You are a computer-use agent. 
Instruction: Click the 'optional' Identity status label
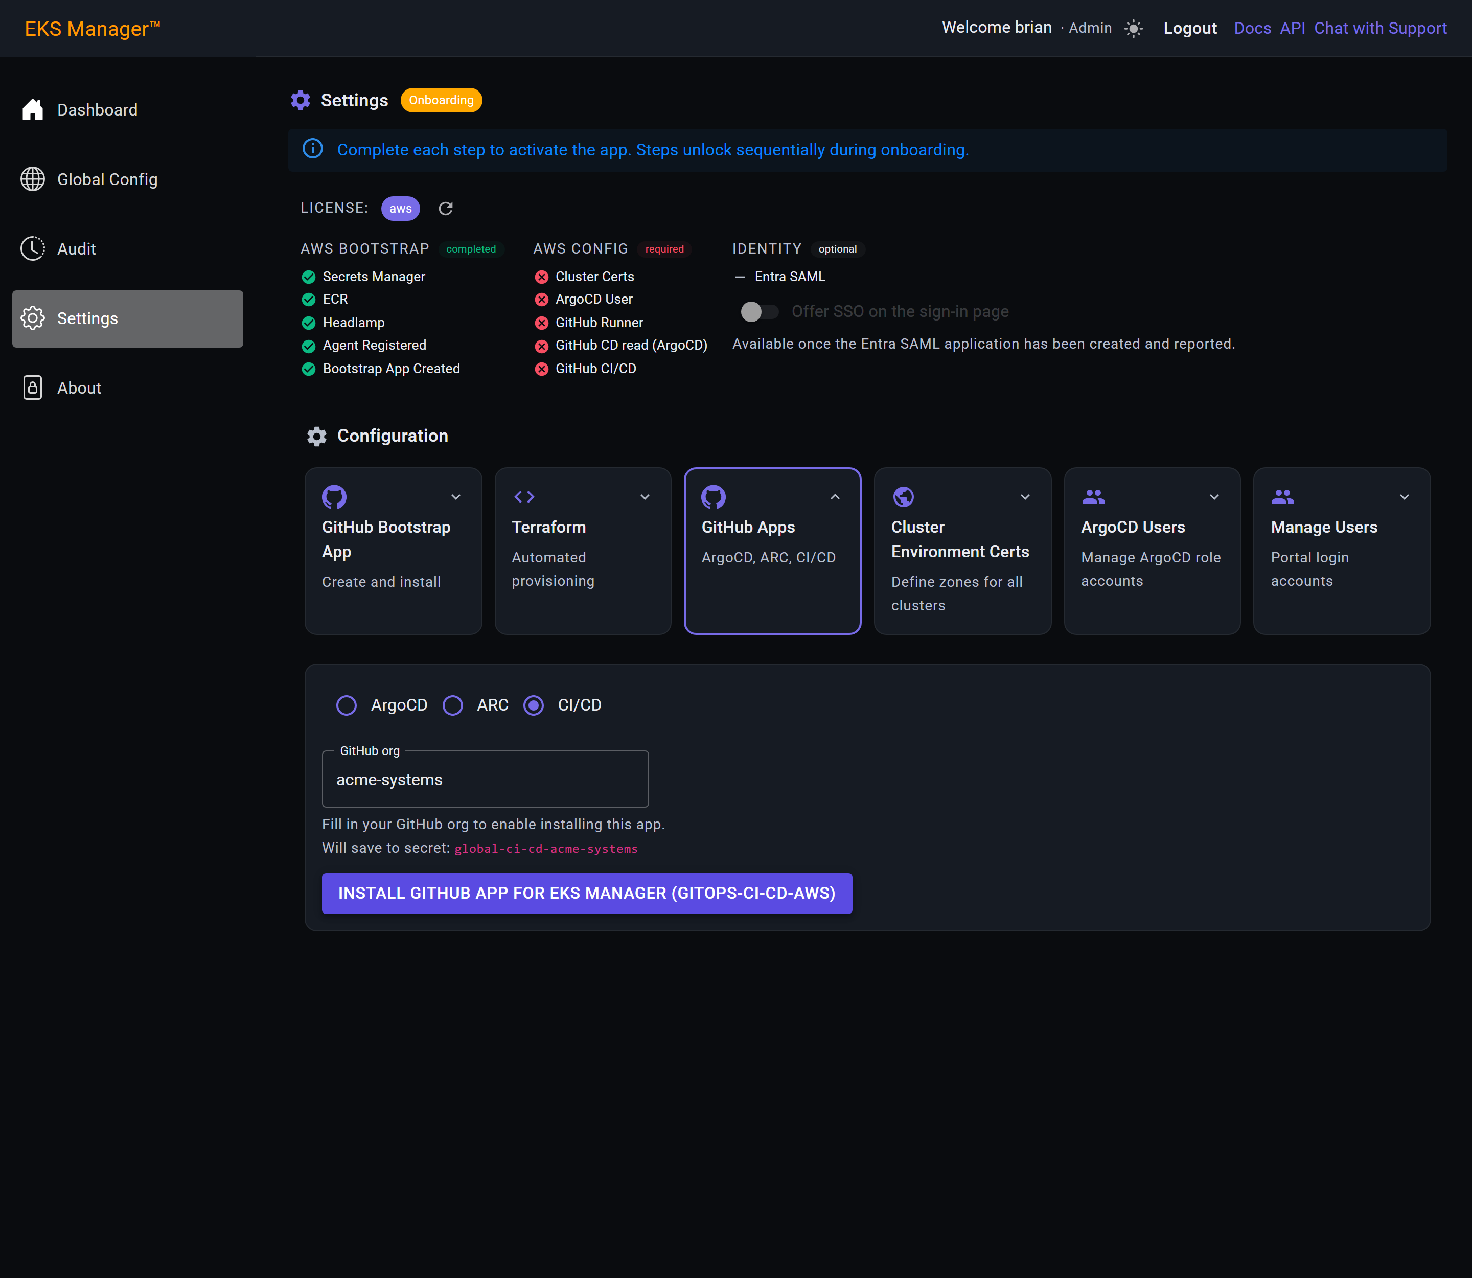click(838, 249)
